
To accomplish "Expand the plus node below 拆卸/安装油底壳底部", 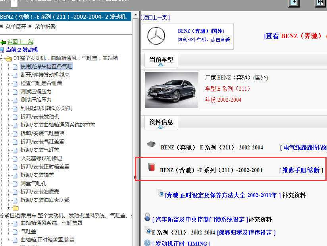I will click(9, 207).
